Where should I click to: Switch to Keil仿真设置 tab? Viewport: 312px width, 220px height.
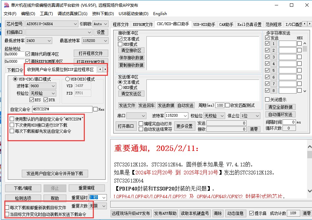pos(249,24)
